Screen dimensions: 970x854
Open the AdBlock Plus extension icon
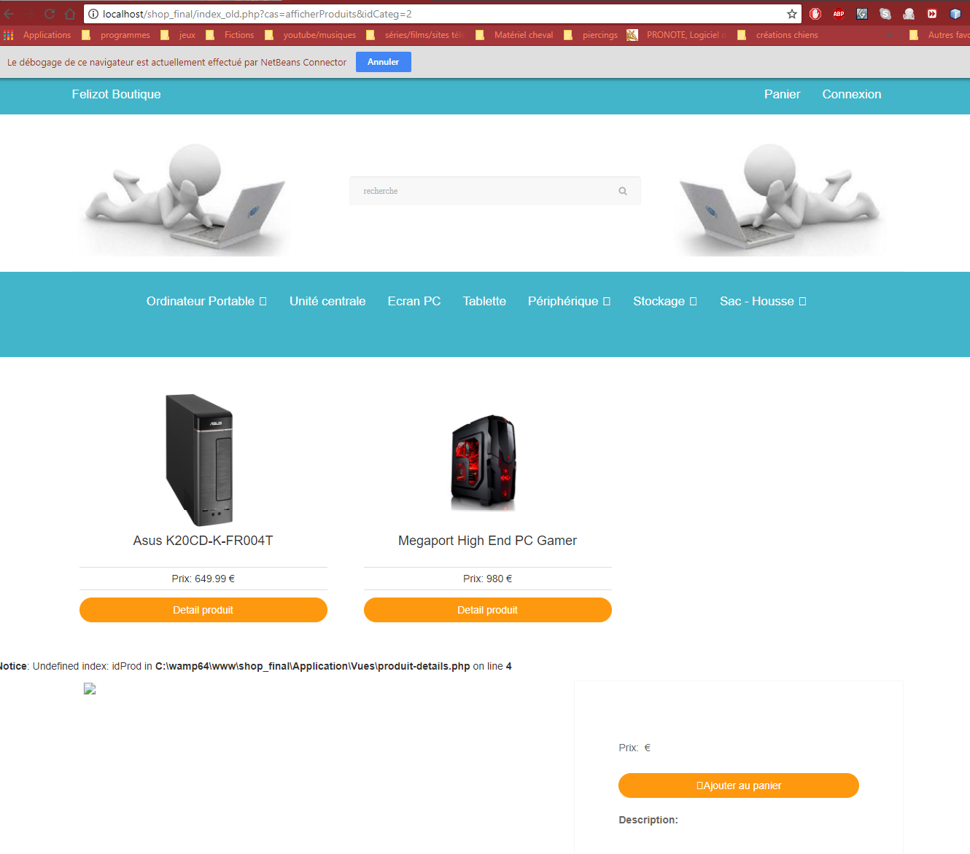point(839,14)
